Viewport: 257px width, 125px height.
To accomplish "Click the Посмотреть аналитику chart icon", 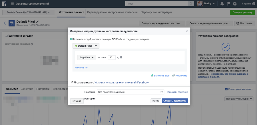I will tap(226, 89).
